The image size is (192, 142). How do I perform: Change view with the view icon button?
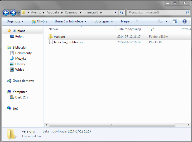tap(161, 21)
